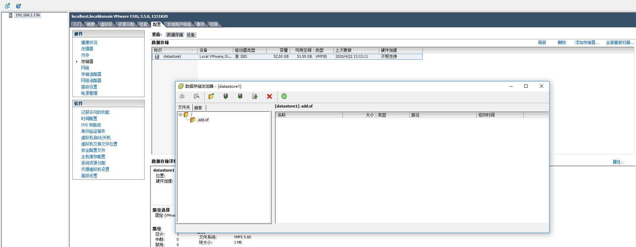This screenshot has width=636, height=247.
Task: Collapse the root folder tree node
Action: tap(180, 114)
